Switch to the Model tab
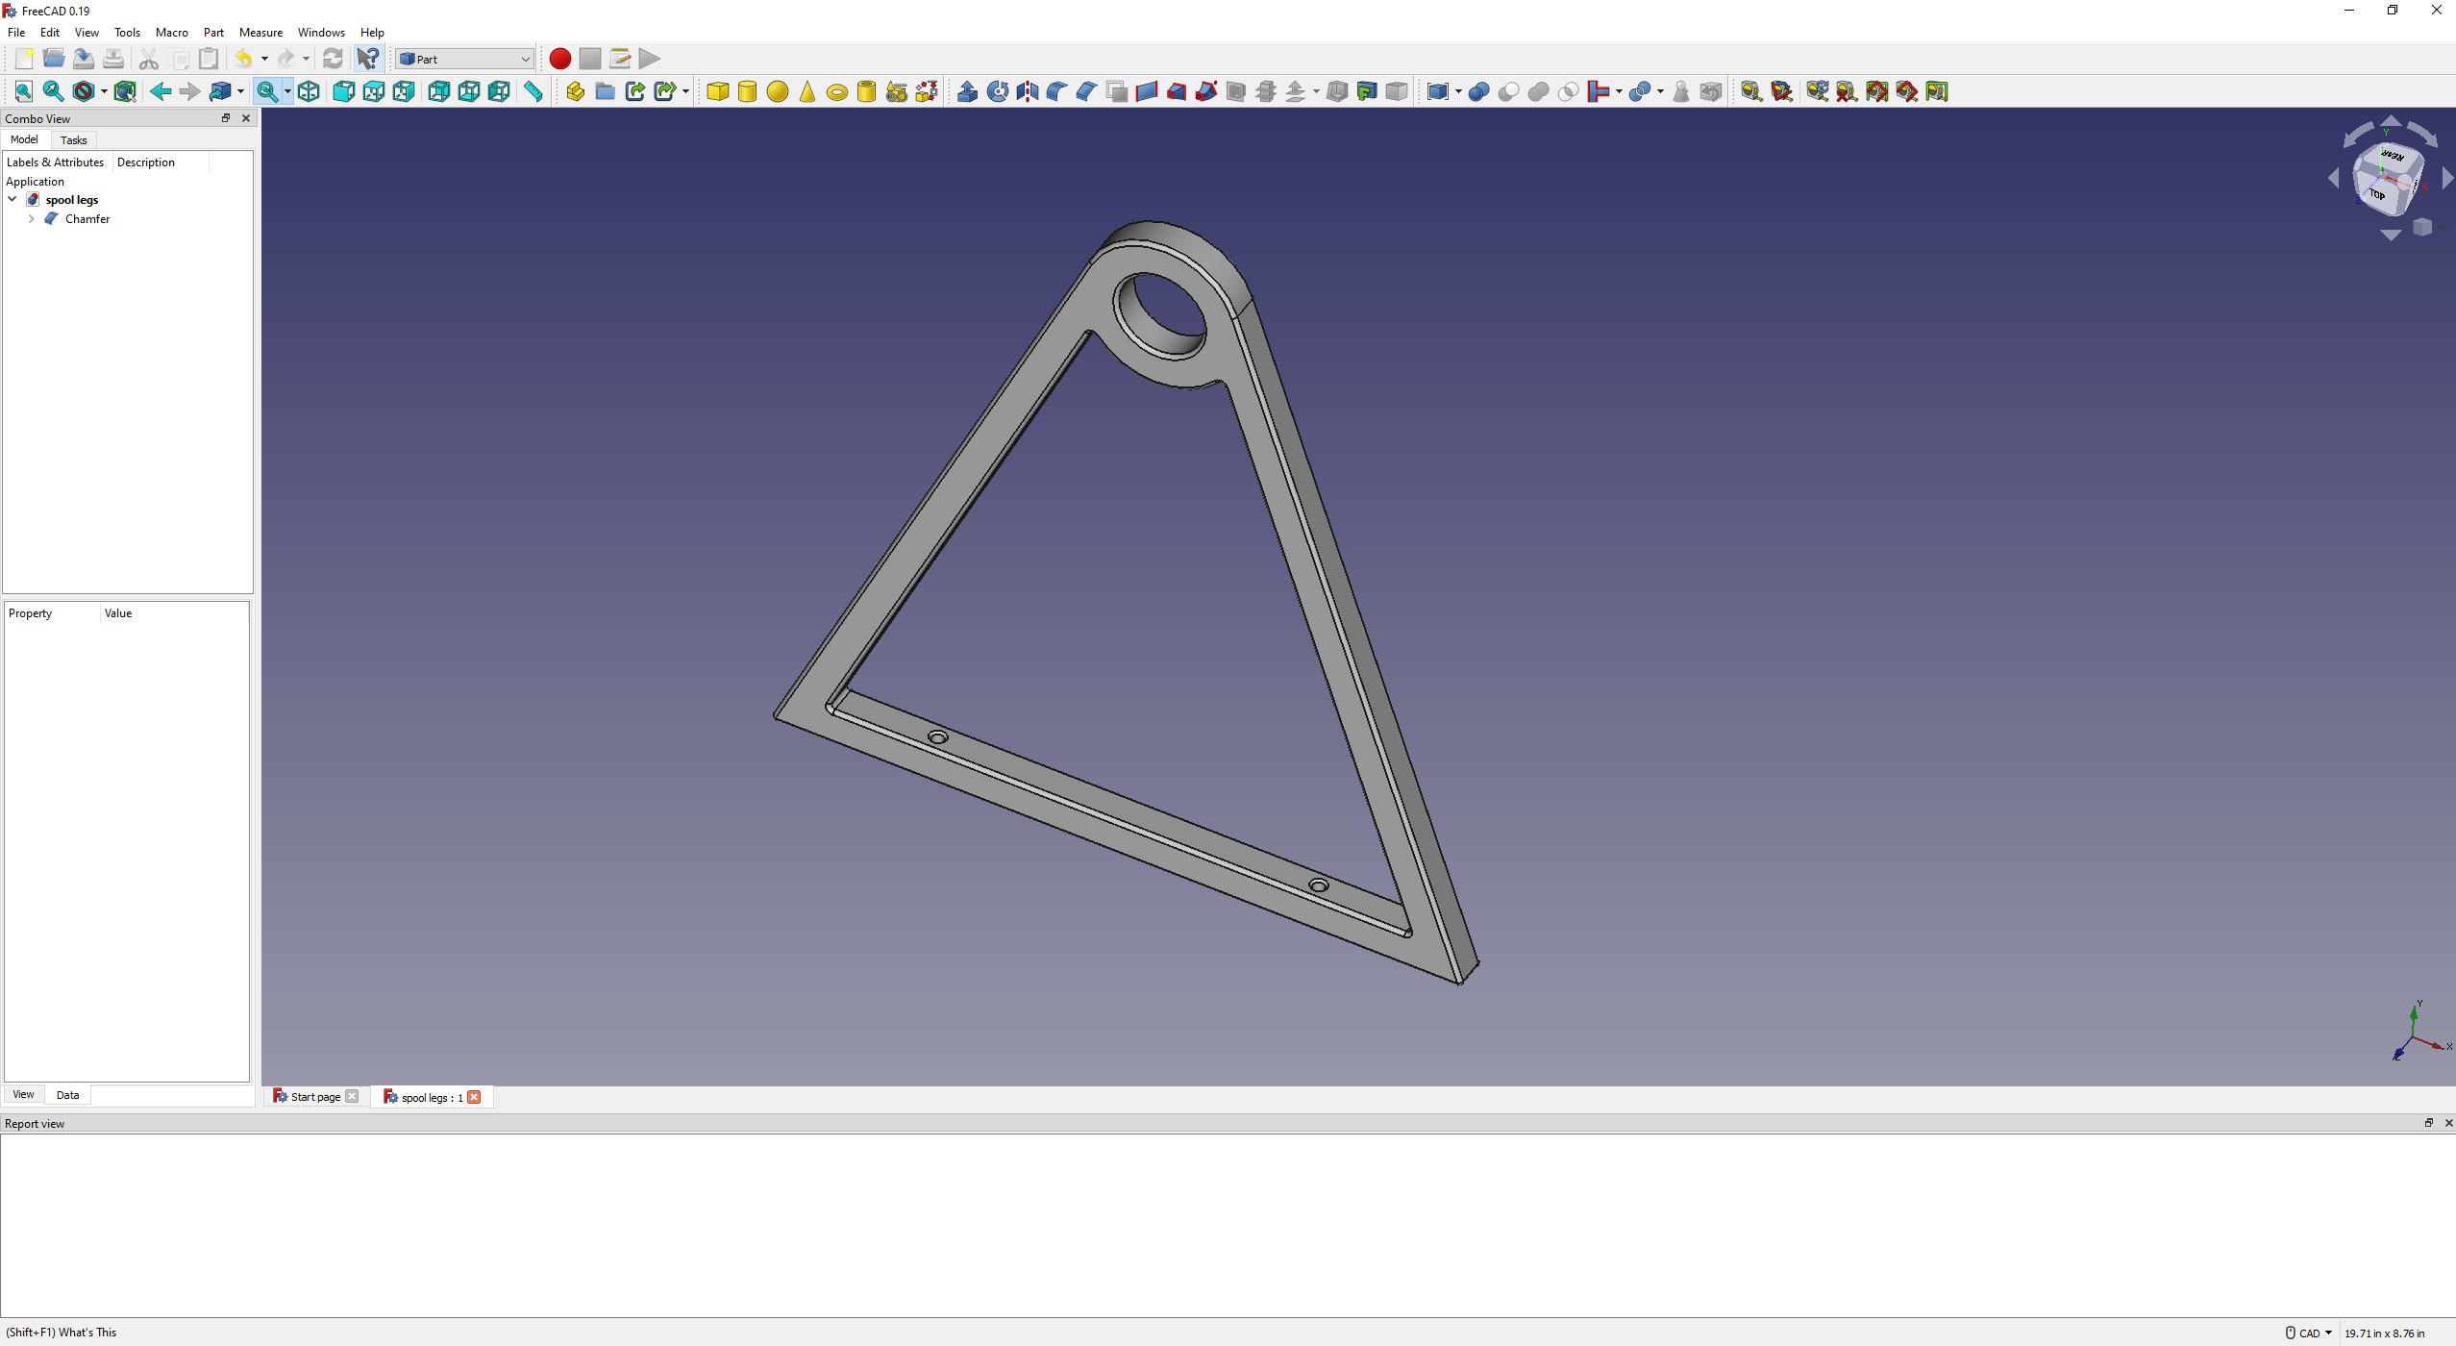2456x1346 pixels. coord(25,139)
